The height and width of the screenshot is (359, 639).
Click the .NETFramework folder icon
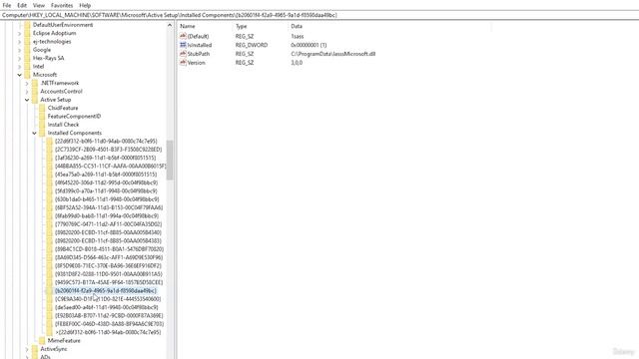point(35,83)
